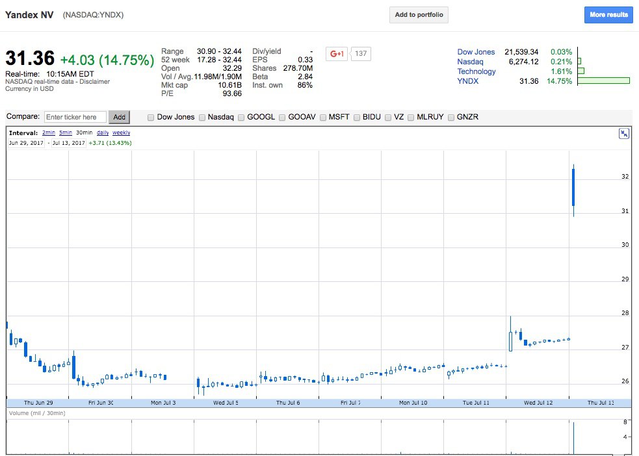This screenshot has width=639, height=456.
Task: Click the Beta value 2.84
Action: point(306,77)
